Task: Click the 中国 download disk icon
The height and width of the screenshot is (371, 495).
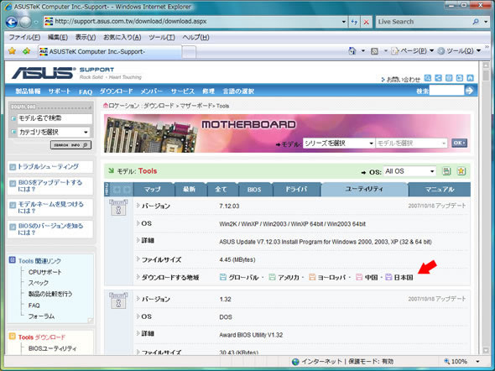Action: (x=359, y=277)
